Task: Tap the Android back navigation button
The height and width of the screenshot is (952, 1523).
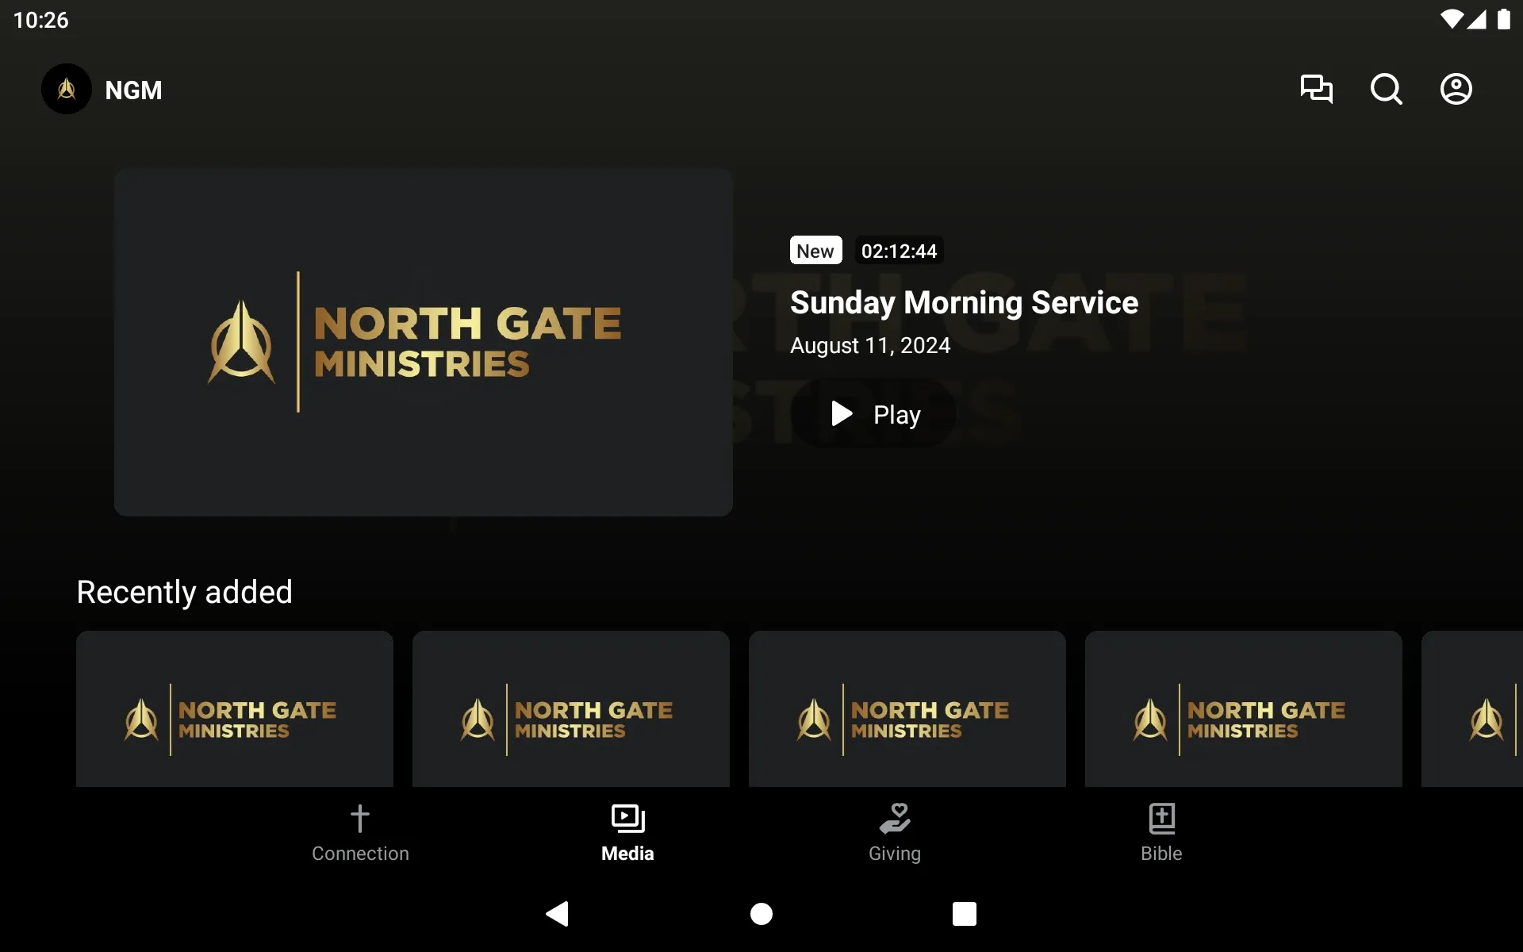Action: coord(558,914)
